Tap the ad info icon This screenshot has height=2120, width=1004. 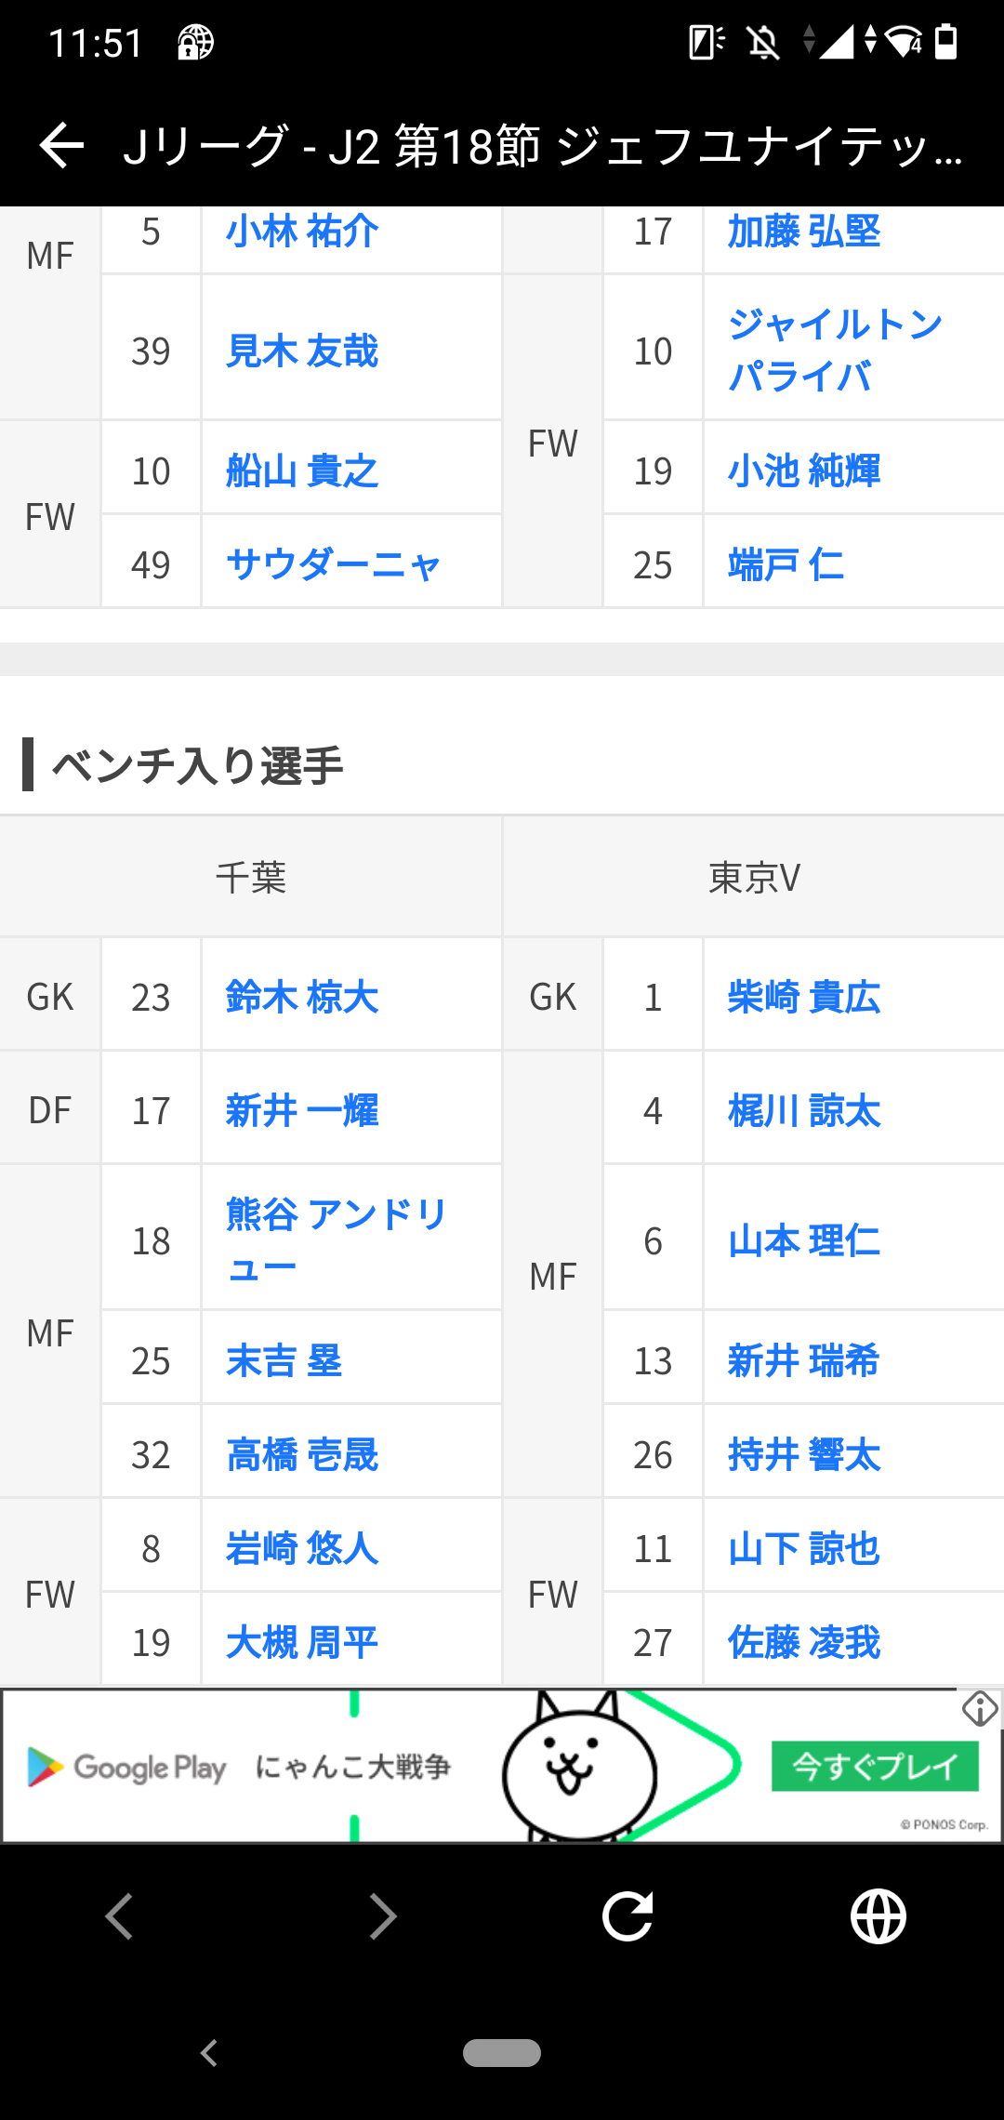(980, 1708)
